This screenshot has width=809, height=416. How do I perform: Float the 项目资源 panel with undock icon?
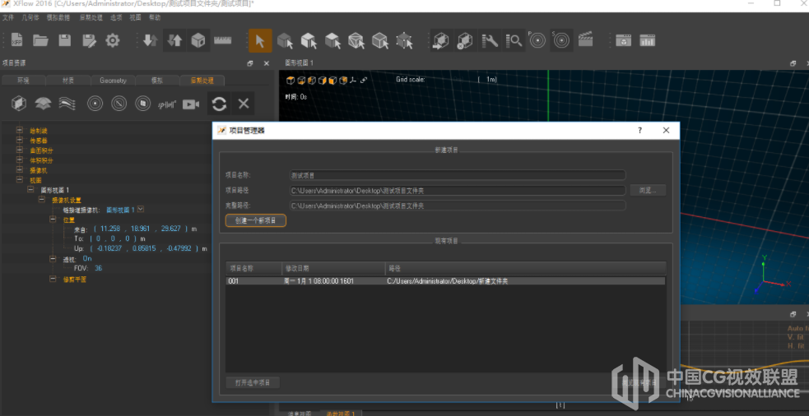point(250,63)
